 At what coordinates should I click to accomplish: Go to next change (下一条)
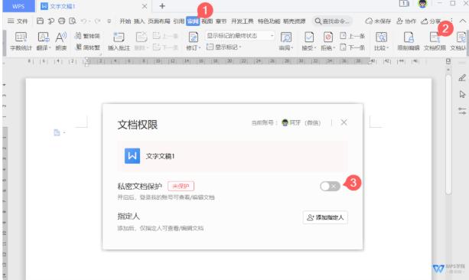tap(353, 47)
